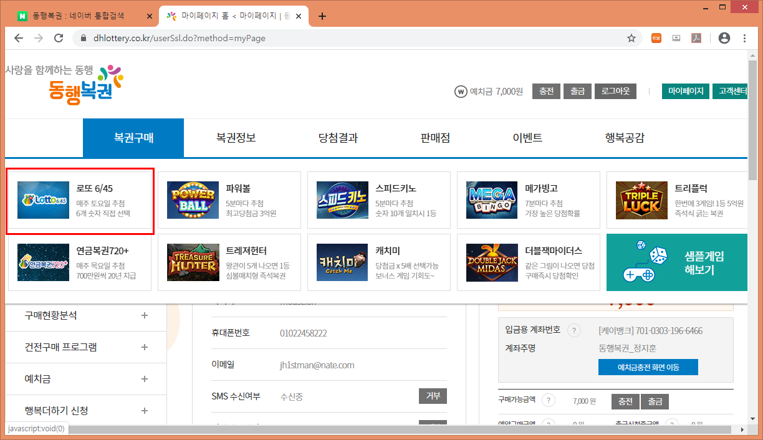Click the won deposit icon

point(461,92)
